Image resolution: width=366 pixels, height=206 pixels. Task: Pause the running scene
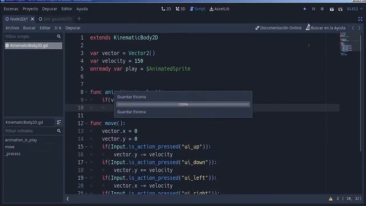(x=313, y=9)
